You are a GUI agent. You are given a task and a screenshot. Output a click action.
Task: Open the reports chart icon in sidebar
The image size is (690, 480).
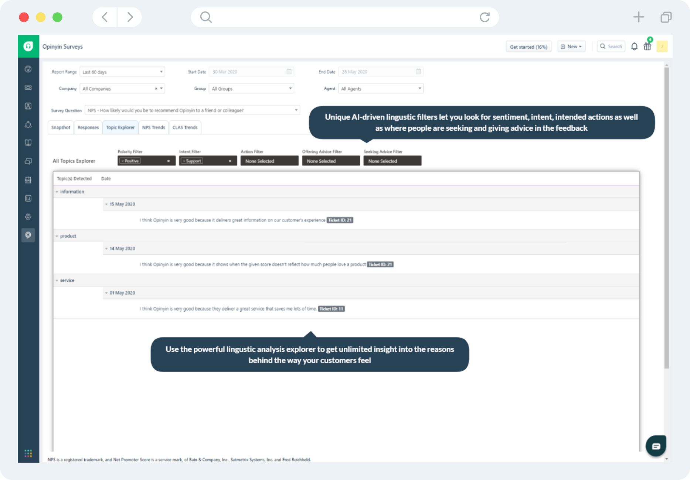tap(28, 198)
